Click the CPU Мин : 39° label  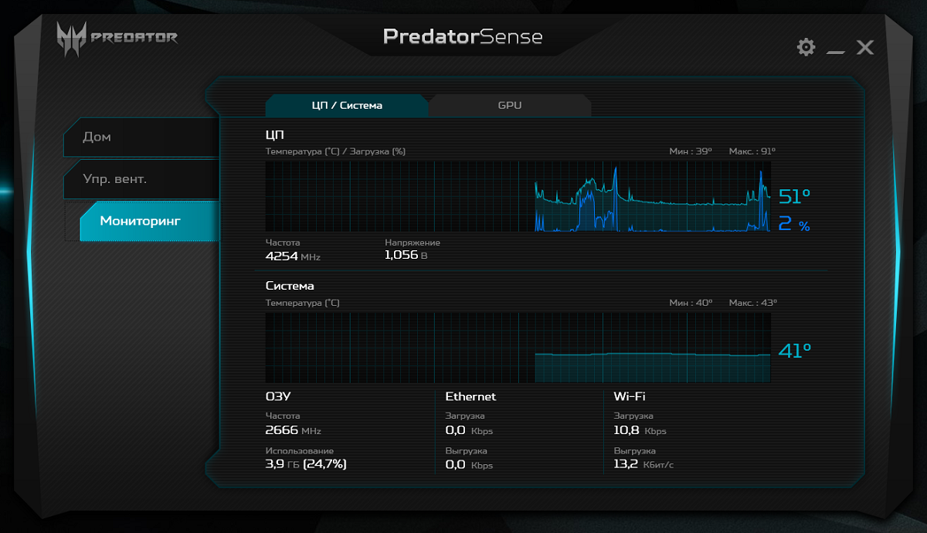tap(691, 151)
